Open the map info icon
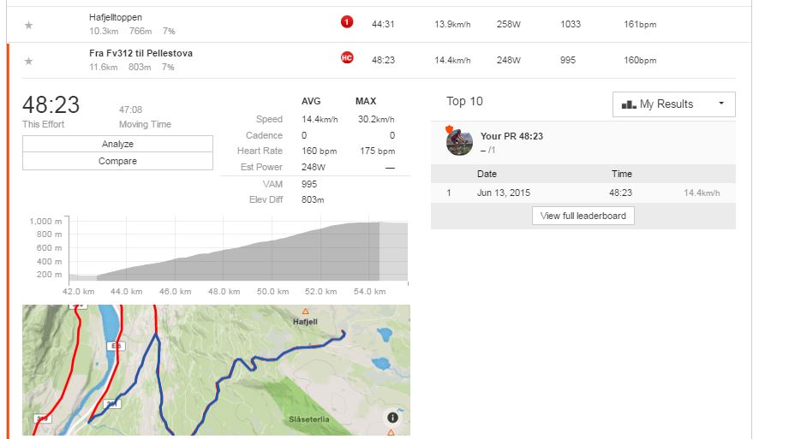Image resolution: width=789 pixels, height=439 pixels. (x=392, y=418)
